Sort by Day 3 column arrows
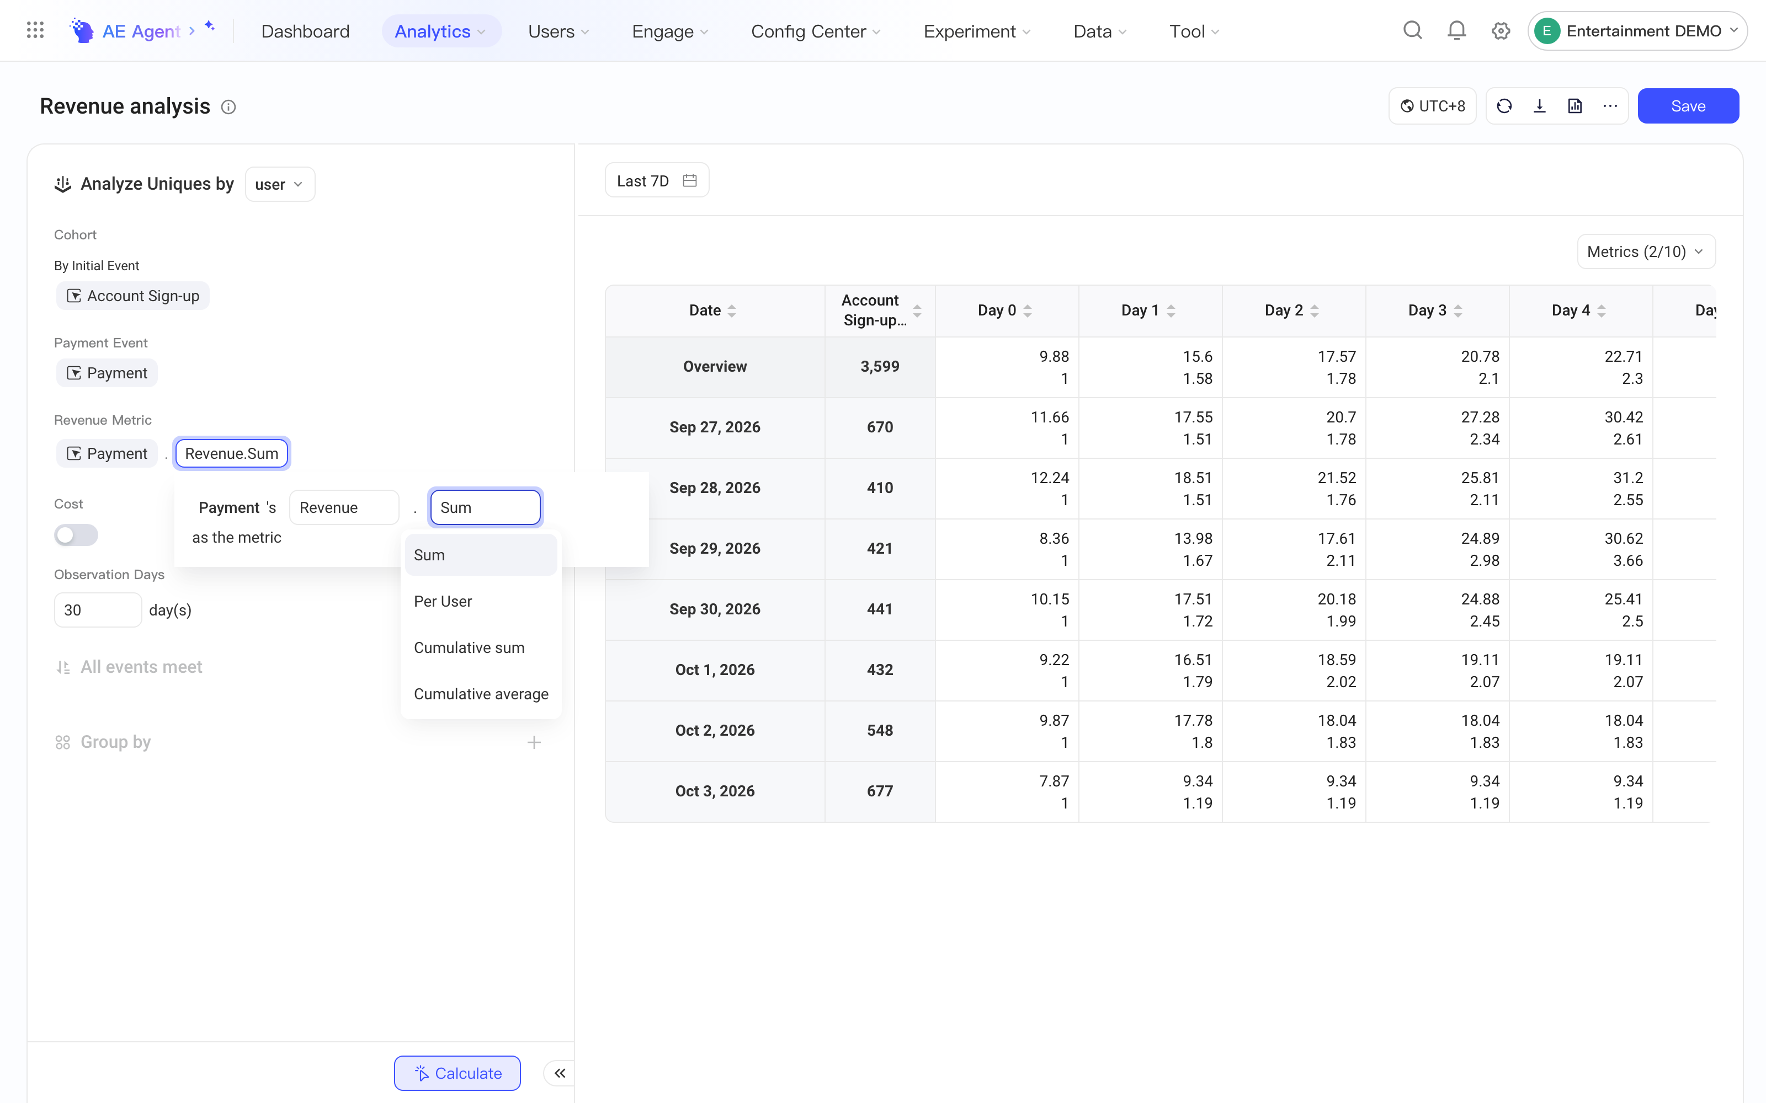1766x1103 pixels. coord(1458,310)
